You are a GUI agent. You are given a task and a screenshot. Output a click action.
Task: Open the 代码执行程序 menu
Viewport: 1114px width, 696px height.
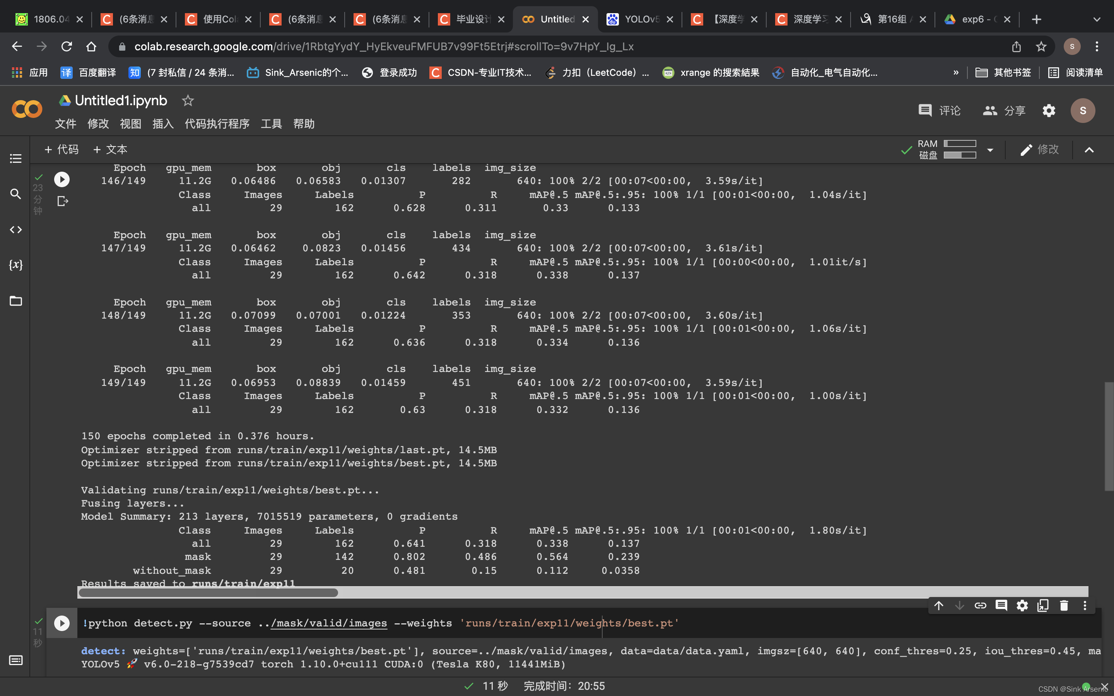217,124
